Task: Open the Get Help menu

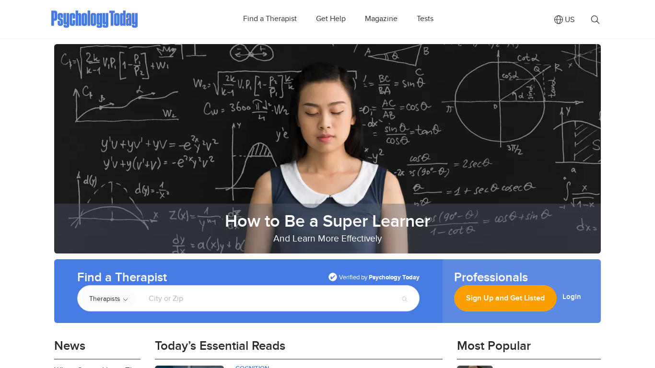Action: coord(331,19)
